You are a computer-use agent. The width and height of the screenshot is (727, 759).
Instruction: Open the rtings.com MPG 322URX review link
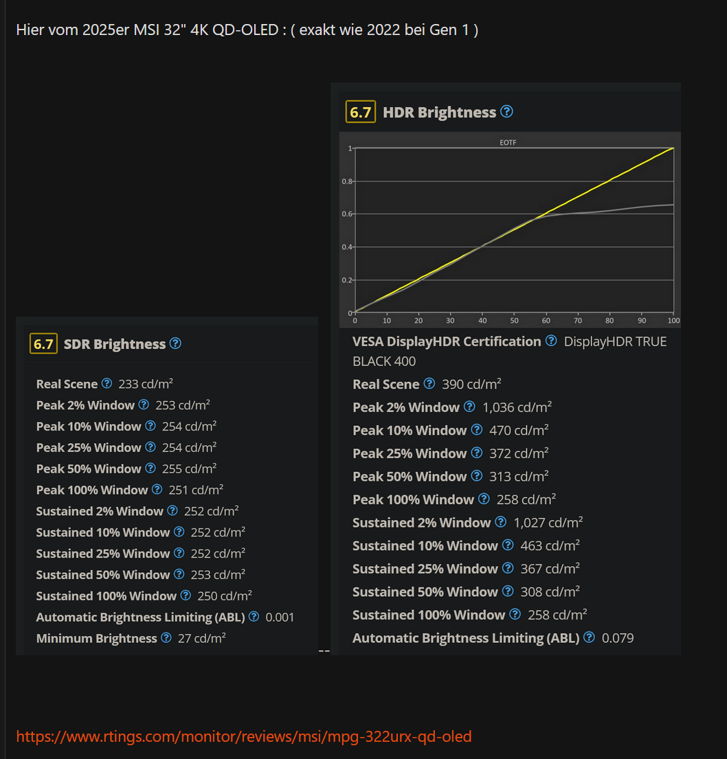point(243,736)
